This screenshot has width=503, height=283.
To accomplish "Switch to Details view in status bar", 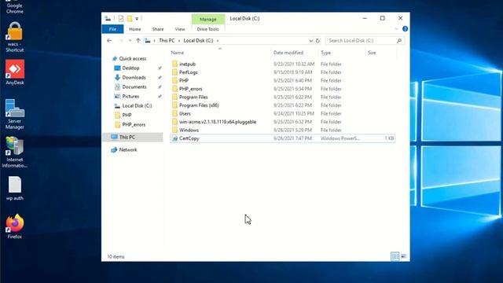I will point(395,256).
